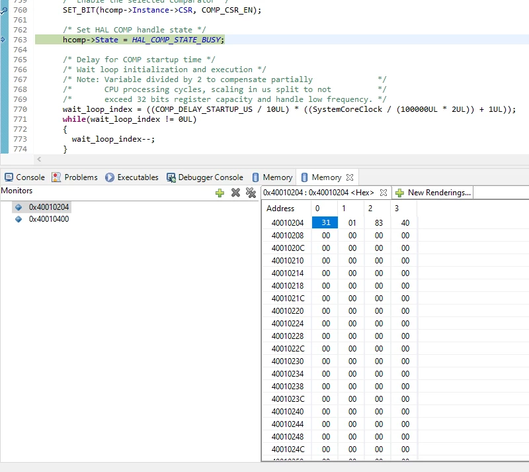Add a new memory monitor with green plus

pyautogui.click(x=220, y=193)
